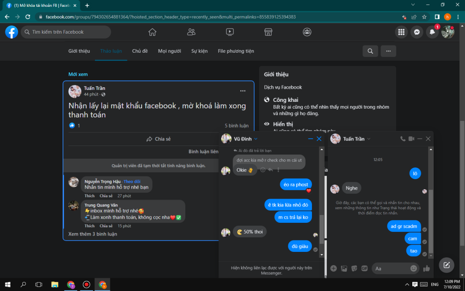This screenshot has width=465, height=291.
Task: Type in the Aa message field
Action: click(x=391, y=268)
